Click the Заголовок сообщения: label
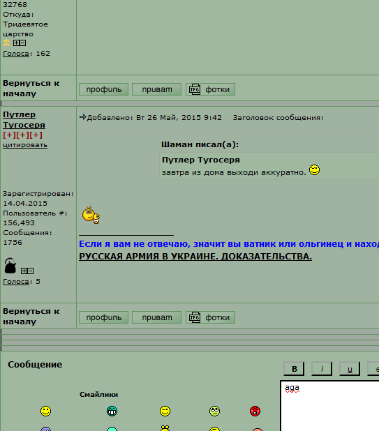 [278, 118]
